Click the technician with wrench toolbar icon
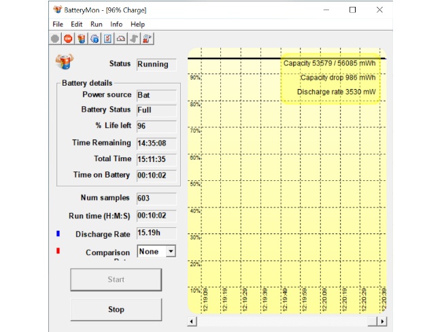This screenshot has height=332, width=442. pos(147,39)
